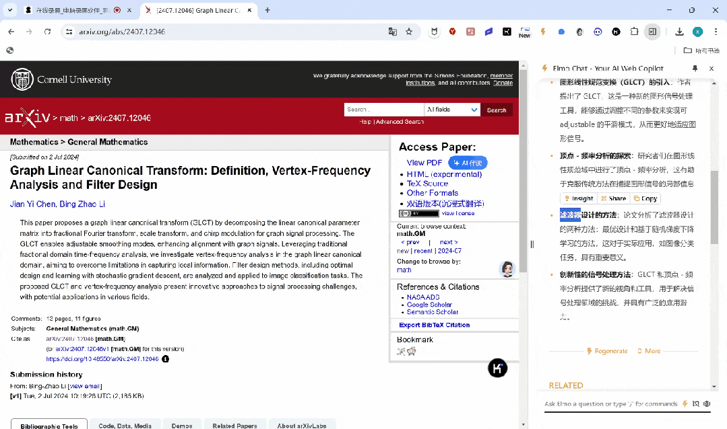Open the NASA ADS link
Image resolution: width=727 pixels, height=429 pixels.
[x=423, y=297]
